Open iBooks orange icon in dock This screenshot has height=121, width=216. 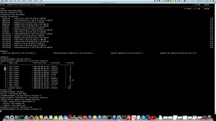(x=94, y=118)
